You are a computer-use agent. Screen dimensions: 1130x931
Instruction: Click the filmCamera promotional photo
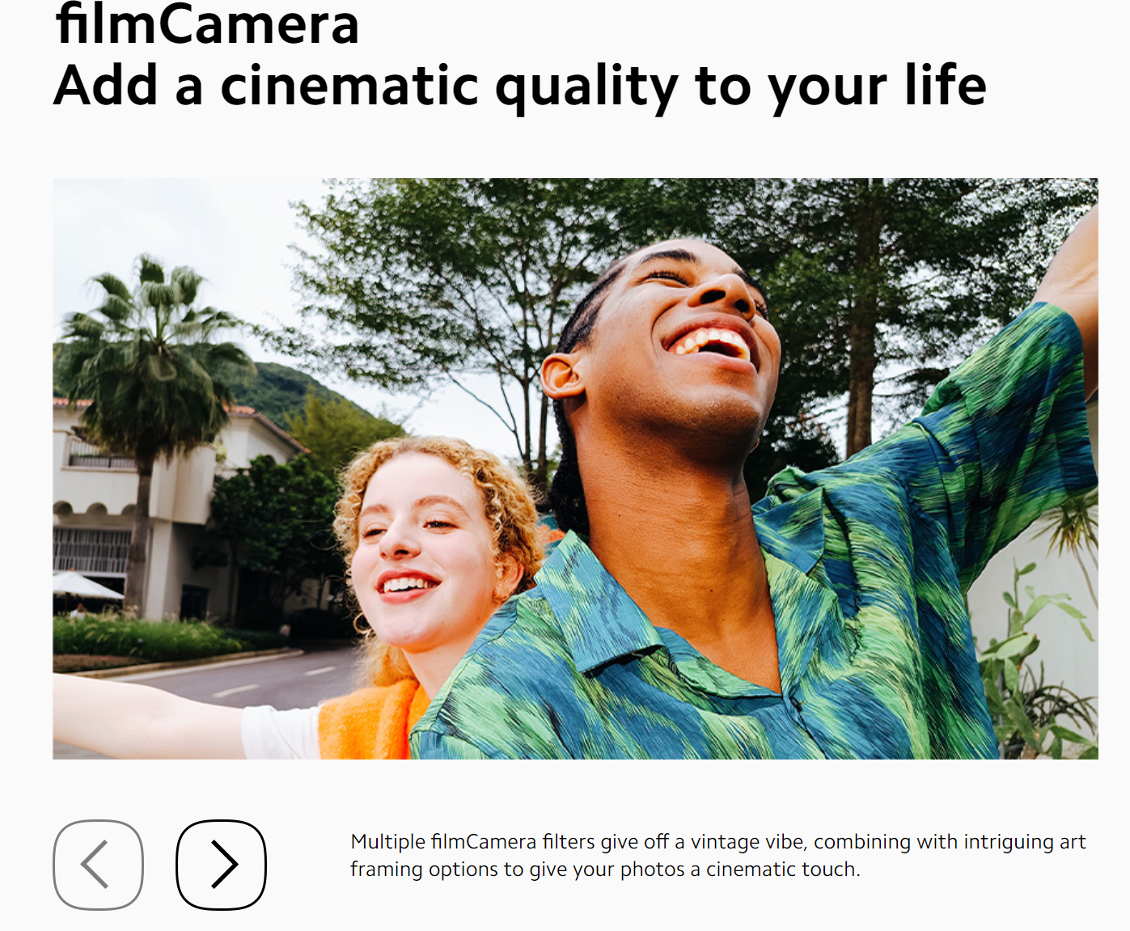575,468
